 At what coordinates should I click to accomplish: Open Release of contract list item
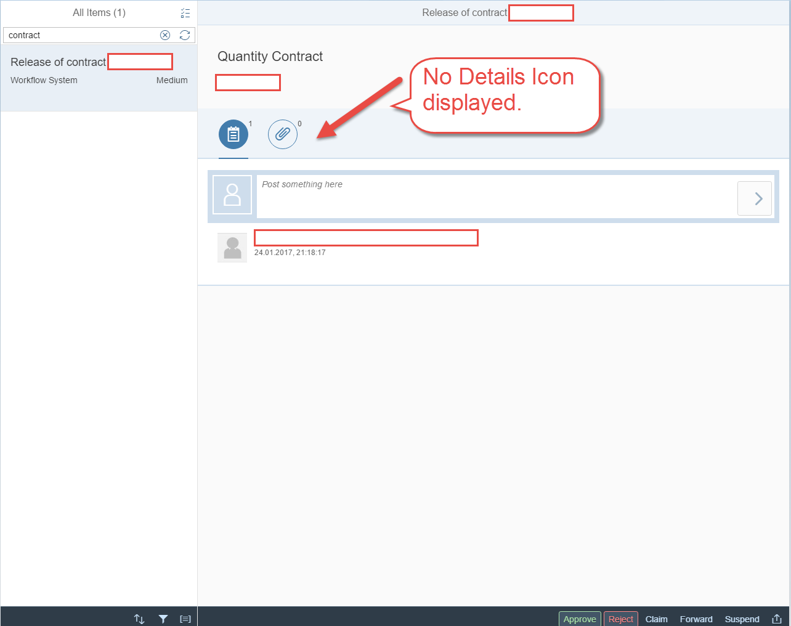point(99,78)
